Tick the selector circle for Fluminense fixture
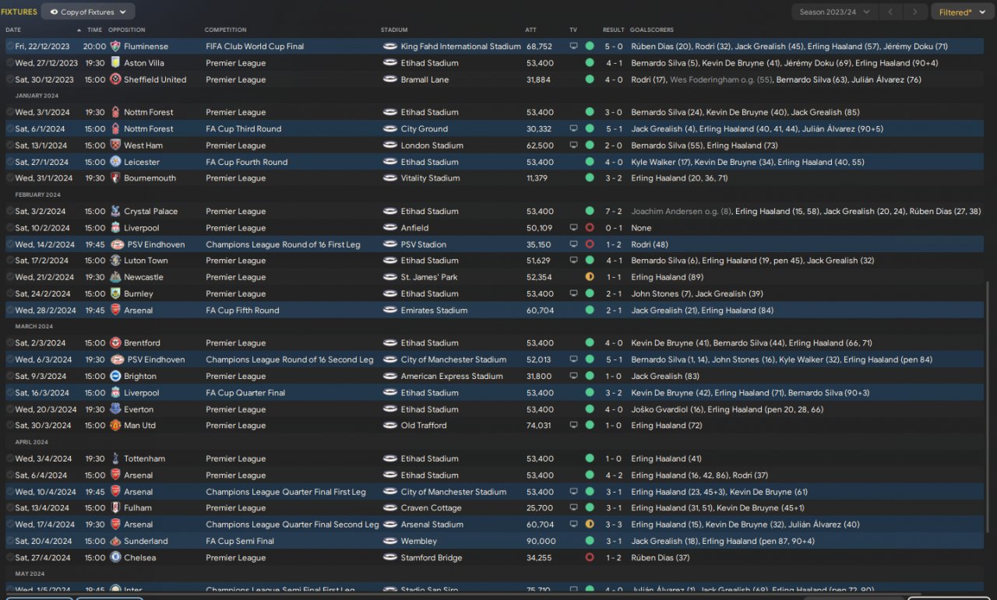 (10, 47)
